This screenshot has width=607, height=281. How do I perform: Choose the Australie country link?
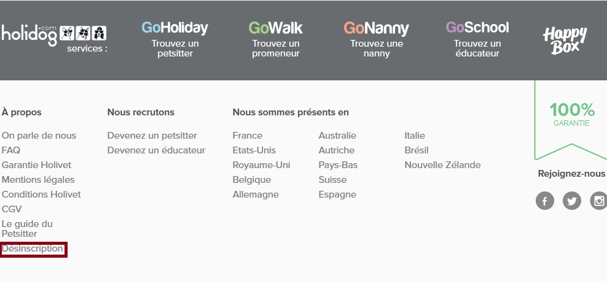[337, 136]
